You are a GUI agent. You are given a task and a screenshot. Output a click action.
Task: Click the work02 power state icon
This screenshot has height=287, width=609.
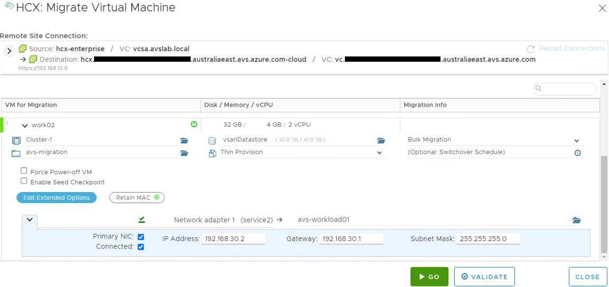pyautogui.click(x=194, y=124)
